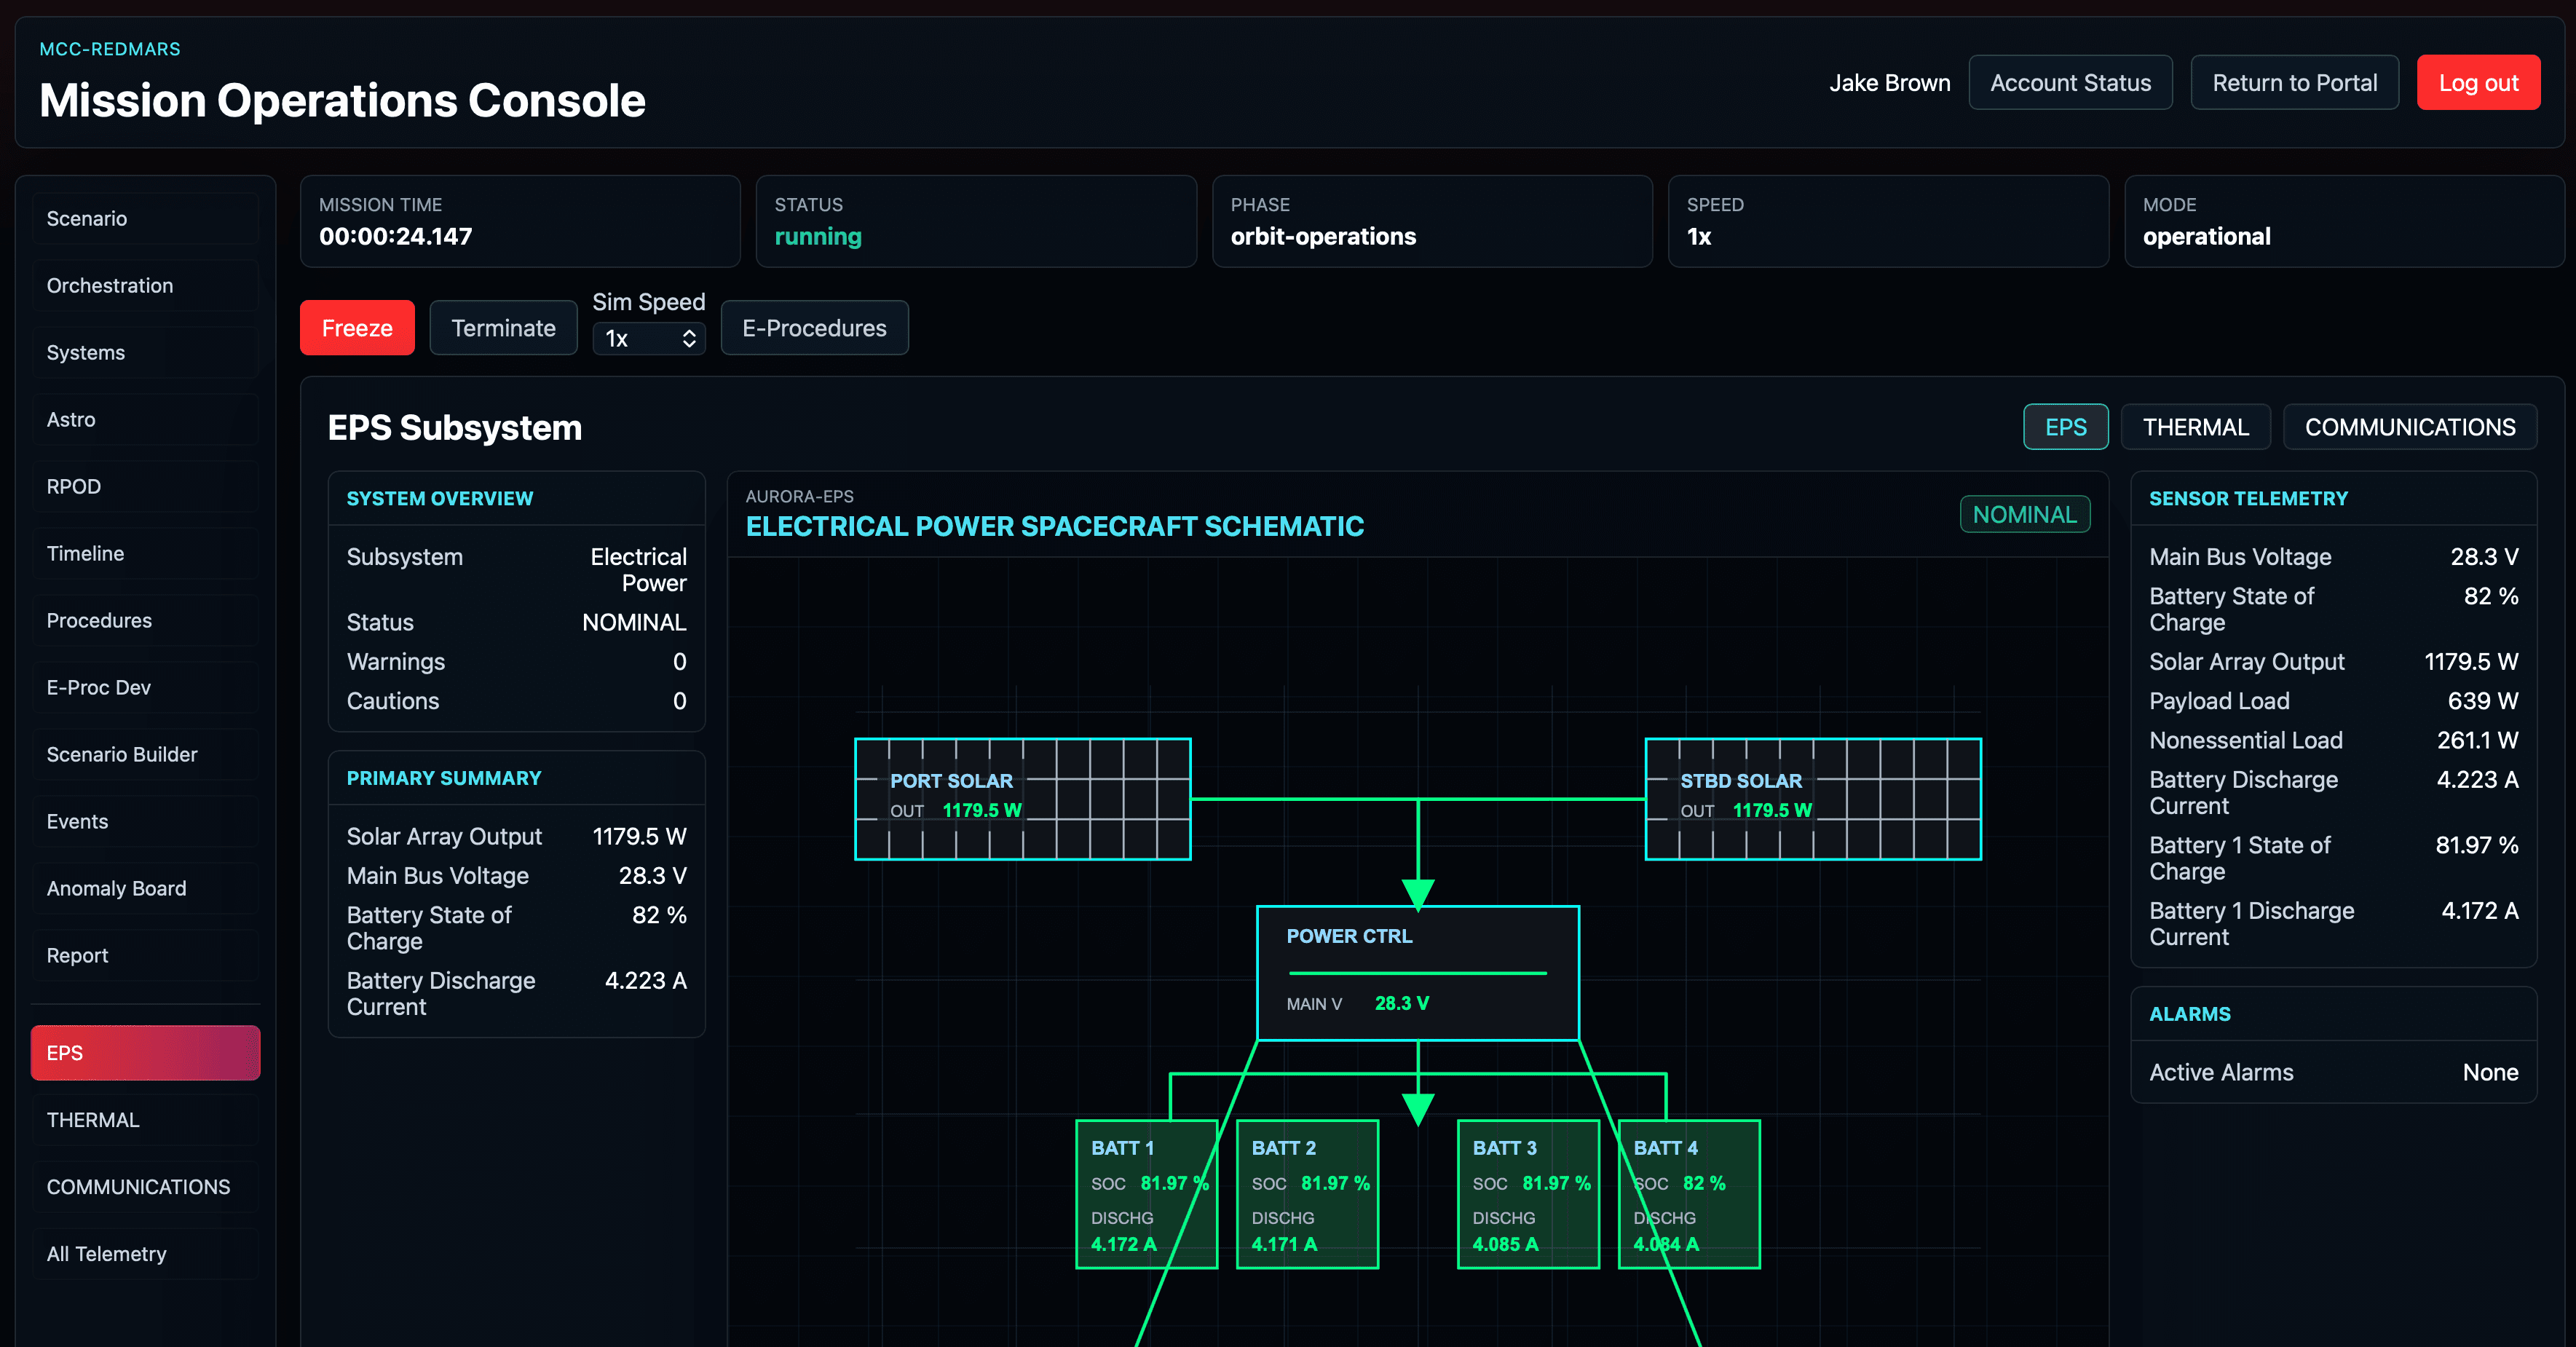This screenshot has height=1347, width=2576.
Task: Click Nonessential Load 261.1 W reading
Action: pos(2333,740)
